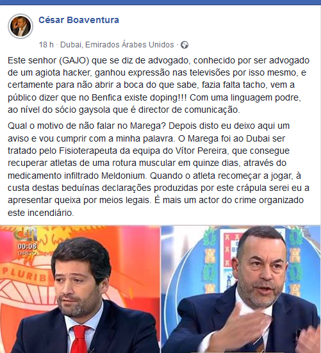Viewport: 321px width, 353px height.
Task: Open the post's 18 h timestamp
Action: point(46,45)
